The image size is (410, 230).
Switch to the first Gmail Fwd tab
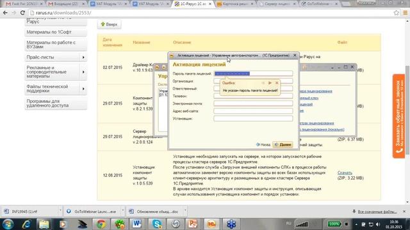pyautogui.click(x=24, y=4)
